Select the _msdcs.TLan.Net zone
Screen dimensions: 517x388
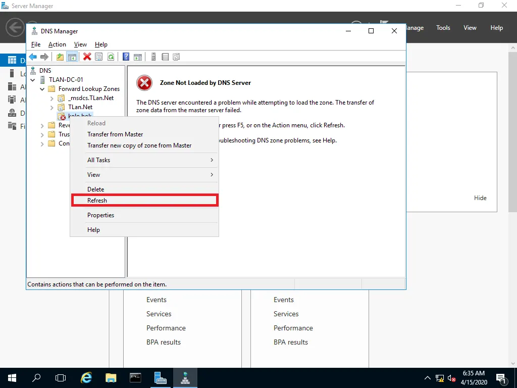click(x=91, y=98)
